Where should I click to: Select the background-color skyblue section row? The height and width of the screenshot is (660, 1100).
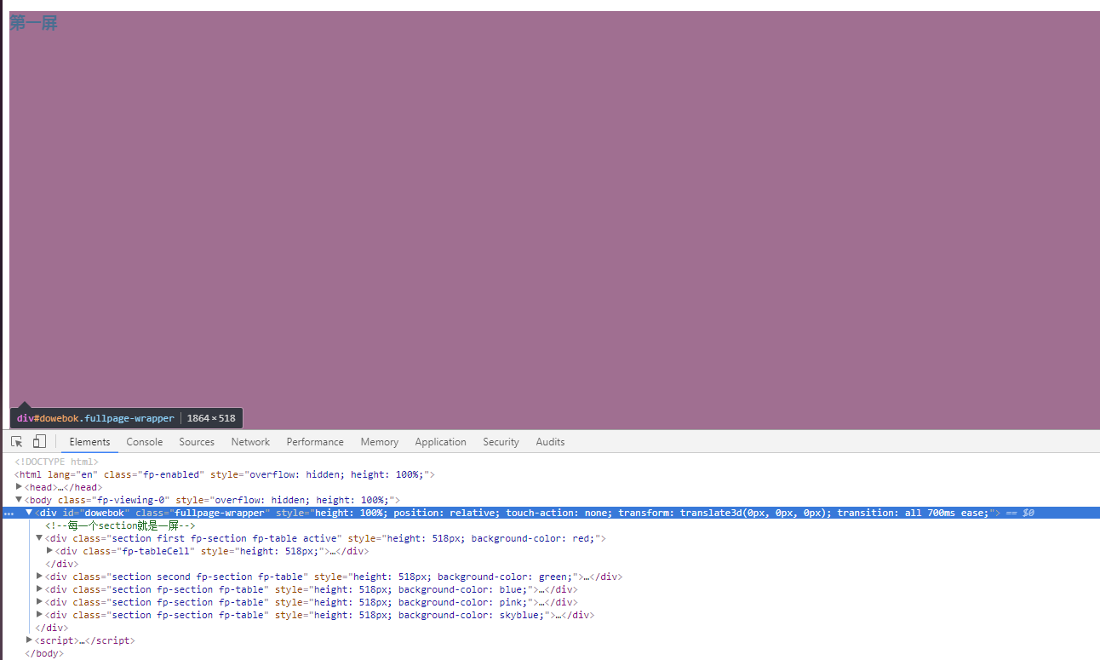(x=320, y=615)
